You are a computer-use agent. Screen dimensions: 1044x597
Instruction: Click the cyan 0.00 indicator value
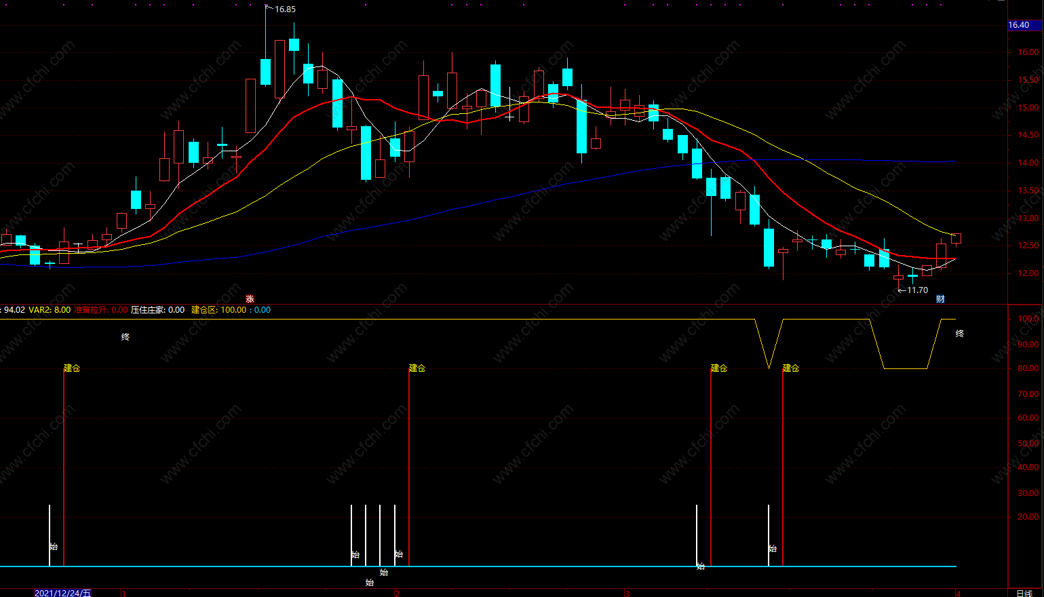(x=263, y=310)
